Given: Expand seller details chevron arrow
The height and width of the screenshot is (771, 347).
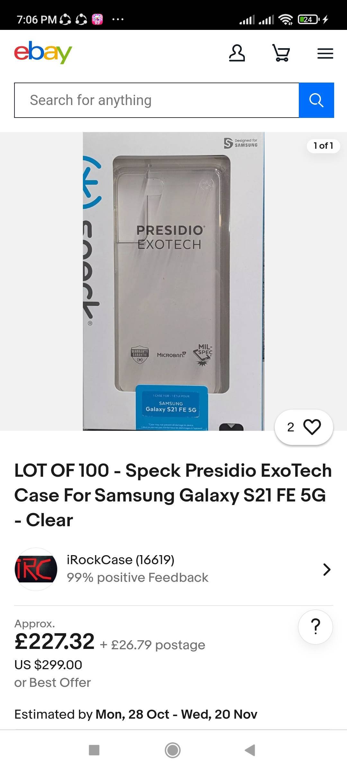Looking at the screenshot, I should pyautogui.click(x=326, y=570).
